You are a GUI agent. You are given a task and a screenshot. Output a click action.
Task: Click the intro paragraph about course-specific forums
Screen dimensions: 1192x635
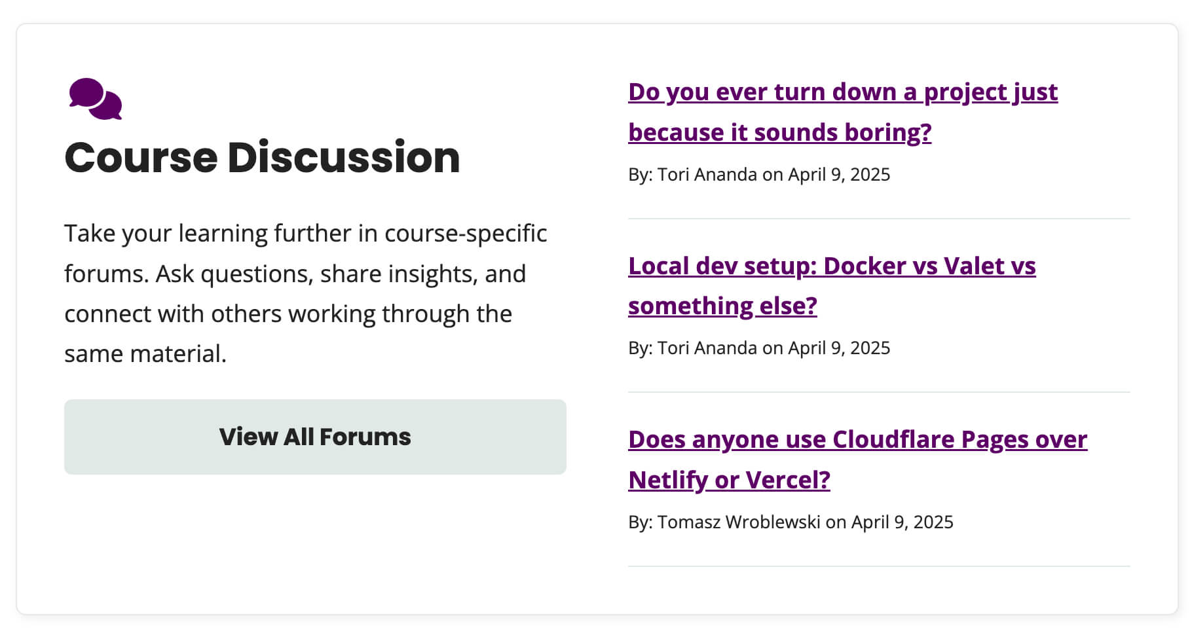coord(305,293)
